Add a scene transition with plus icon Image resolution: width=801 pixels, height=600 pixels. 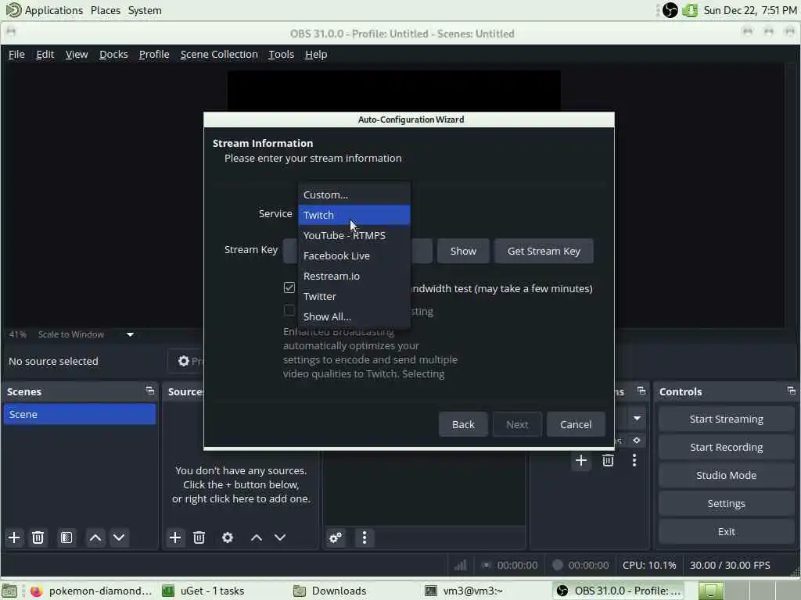coord(581,460)
